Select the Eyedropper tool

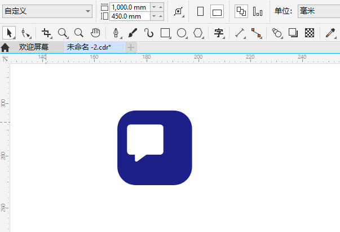[330, 33]
